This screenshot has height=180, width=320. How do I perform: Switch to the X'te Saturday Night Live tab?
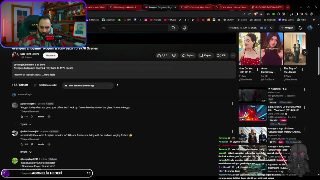coord(196,7)
